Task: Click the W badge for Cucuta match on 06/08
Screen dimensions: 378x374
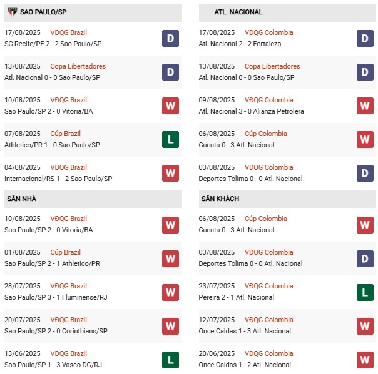Action: click(365, 140)
